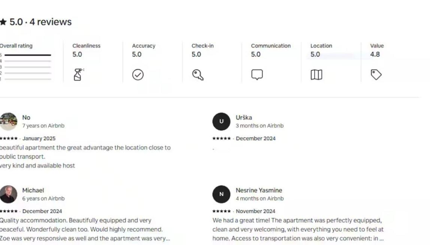The height and width of the screenshot is (245, 430).
Task: Click the star icon beside 5.0 rating
Action: [x=3, y=22]
